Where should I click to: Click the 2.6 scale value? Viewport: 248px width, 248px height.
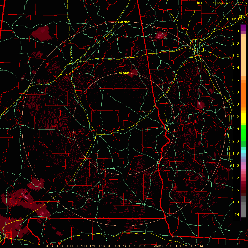[x=236, y=141]
